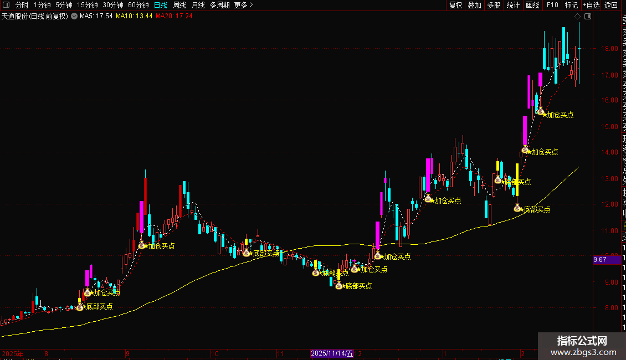
Task: Click month 10 label on time axis
Action: tap(215, 353)
